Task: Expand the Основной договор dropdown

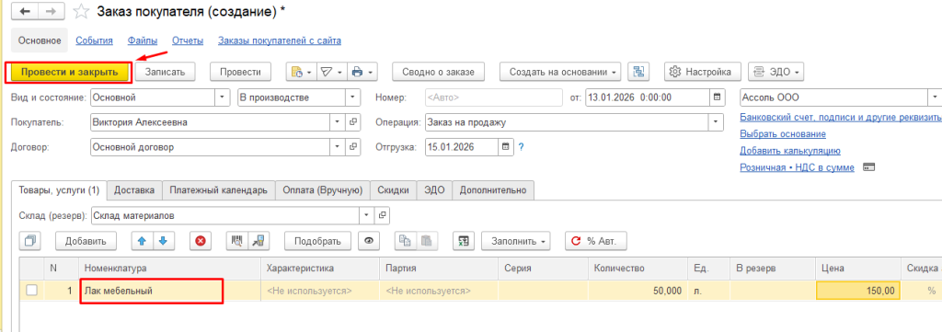Action: (339, 146)
